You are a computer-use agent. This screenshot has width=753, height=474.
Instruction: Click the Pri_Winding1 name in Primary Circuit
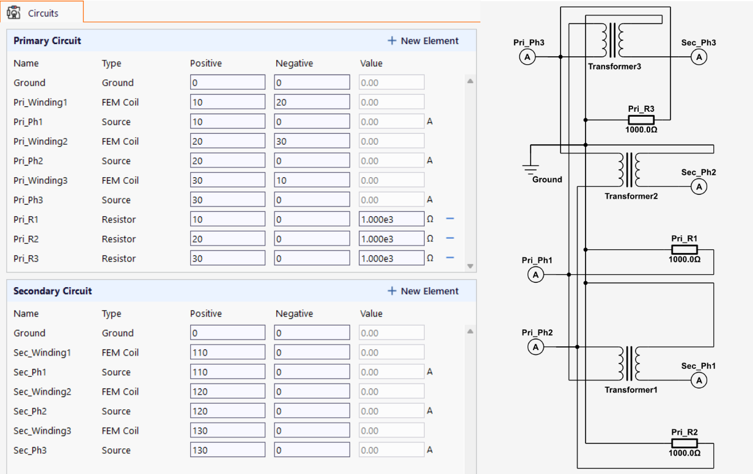pyautogui.click(x=40, y=102)
